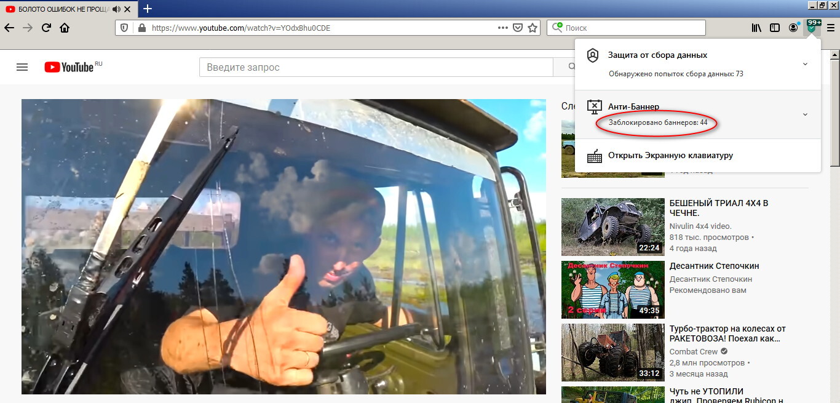Open Турбо-трактор на колесах video title
Viewport: 840px width, 403px height.
[x=727, y=333]
